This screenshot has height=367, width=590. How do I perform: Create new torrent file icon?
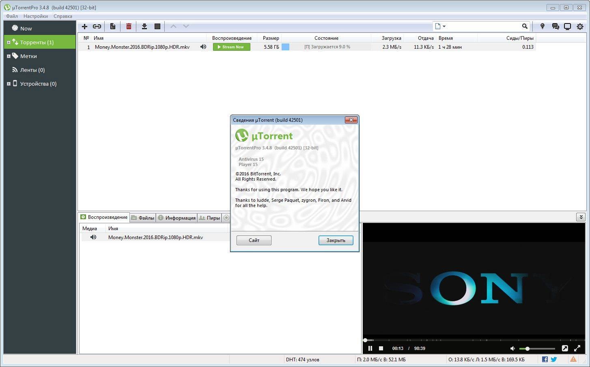(113, 26)
